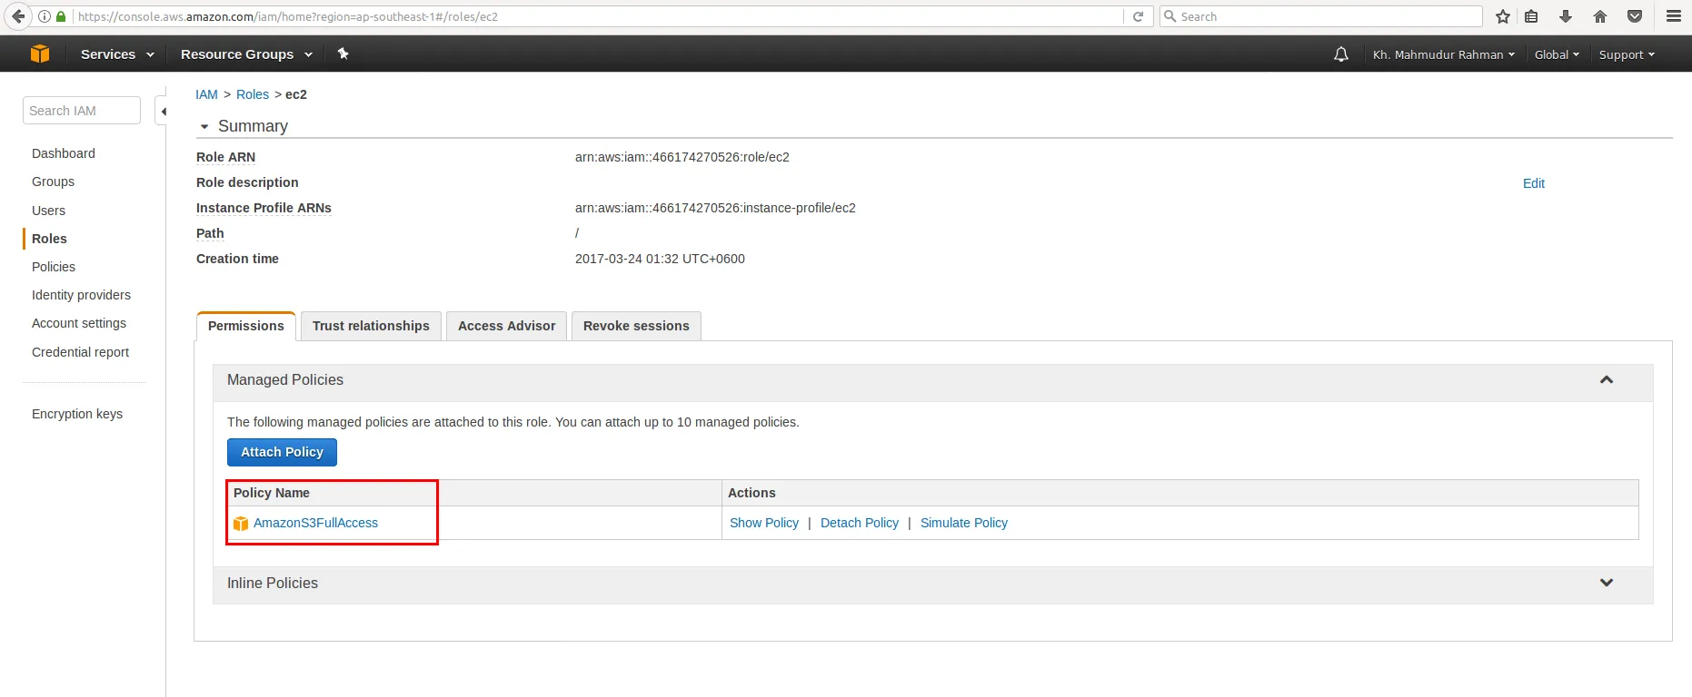Click the Instance Profile ARNs value
The image size is (1692, 697).
tap(715, 208)
